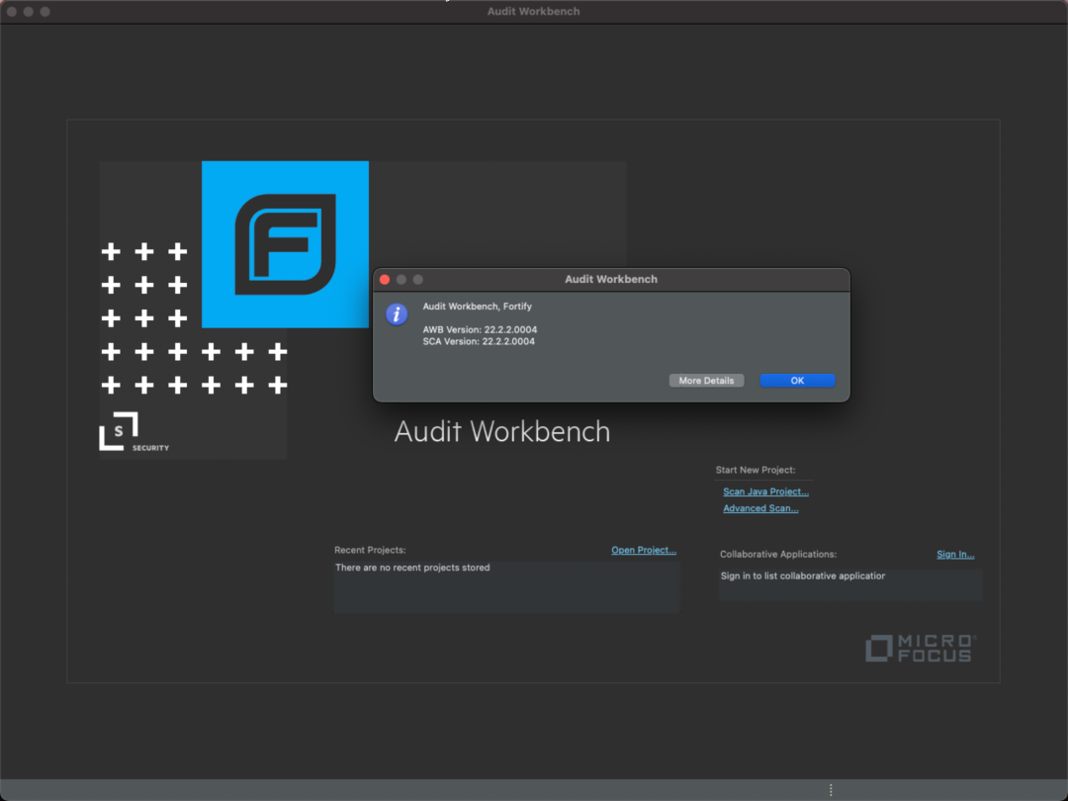Click the large Audit Workbench heading

click(x=502, y=432)
